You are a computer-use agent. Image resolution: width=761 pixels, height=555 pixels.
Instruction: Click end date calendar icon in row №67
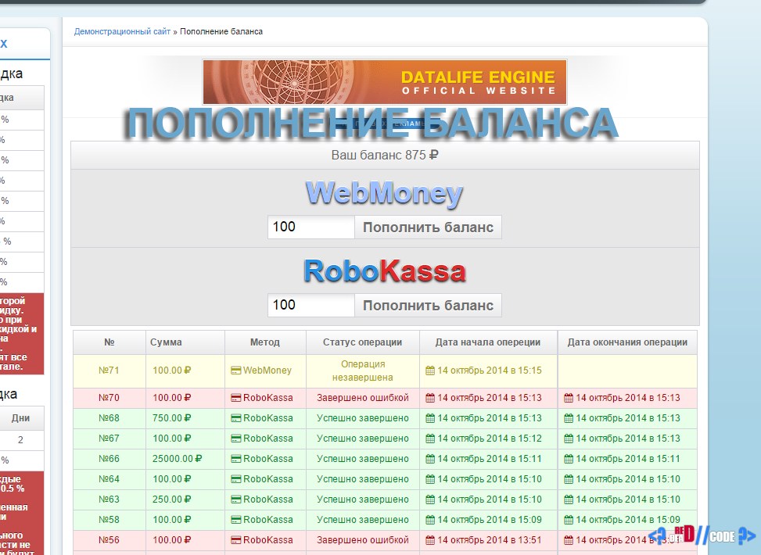pos(569,439)
